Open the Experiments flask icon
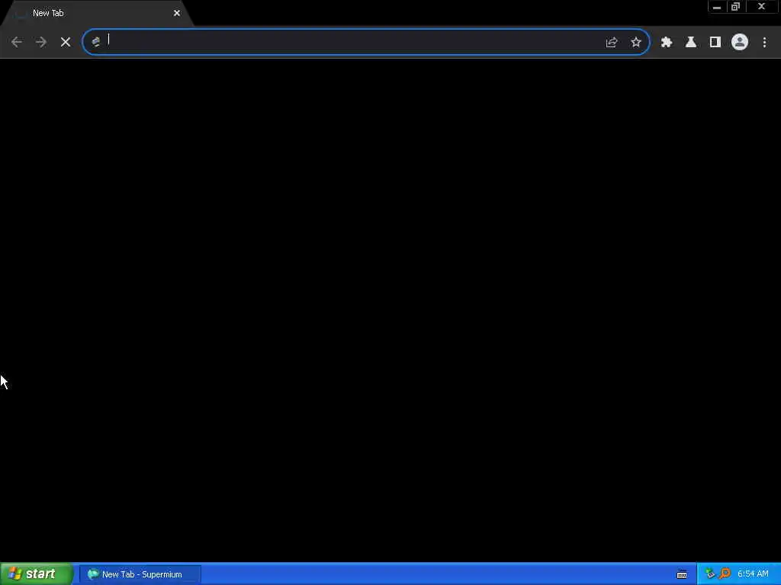This screenshot has height=585, width=781. coord(691,43)
